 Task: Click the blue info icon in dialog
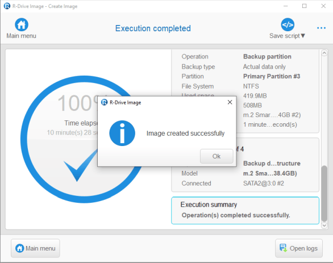[122, 133]
